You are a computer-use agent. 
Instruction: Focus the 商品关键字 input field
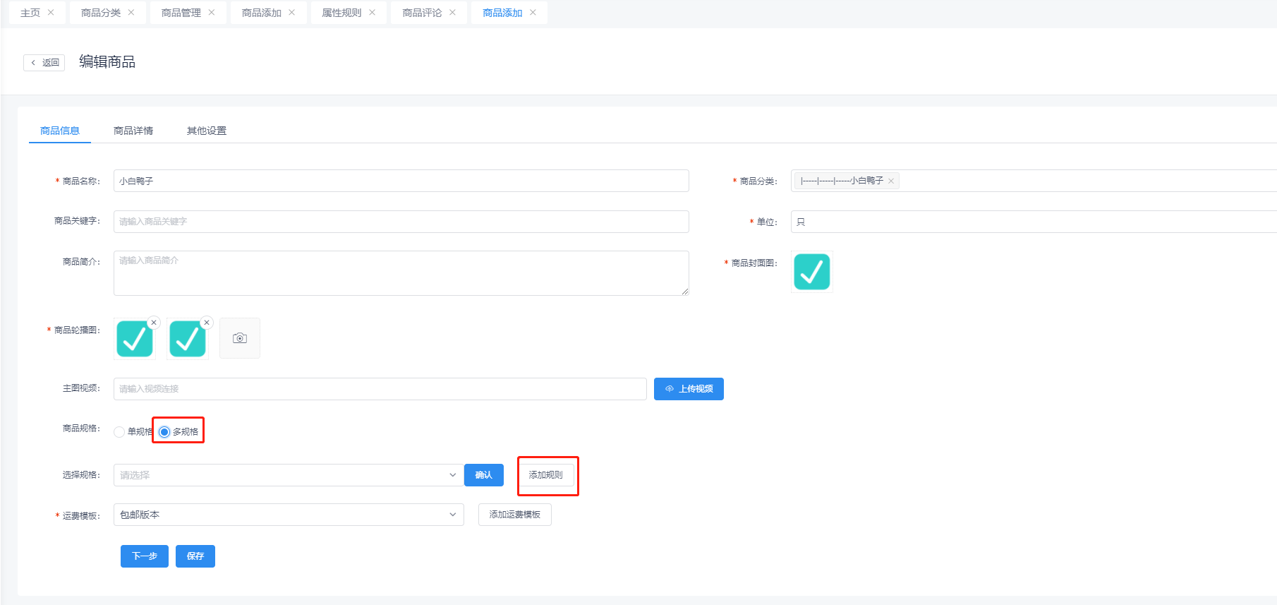[401, 222]
